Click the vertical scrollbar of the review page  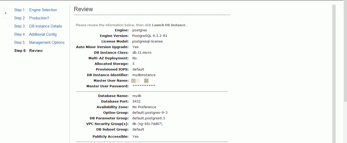coord(334,74)
